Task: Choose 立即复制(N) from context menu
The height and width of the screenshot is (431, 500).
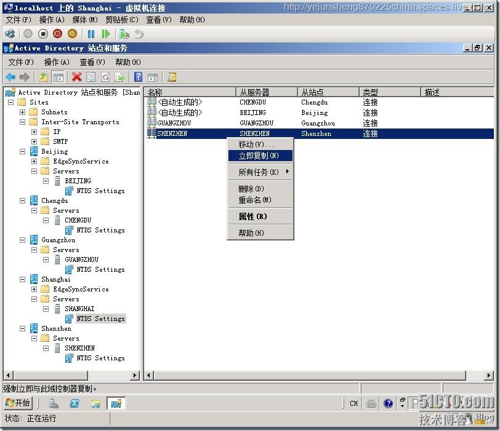Action: [x=260, y=156]
